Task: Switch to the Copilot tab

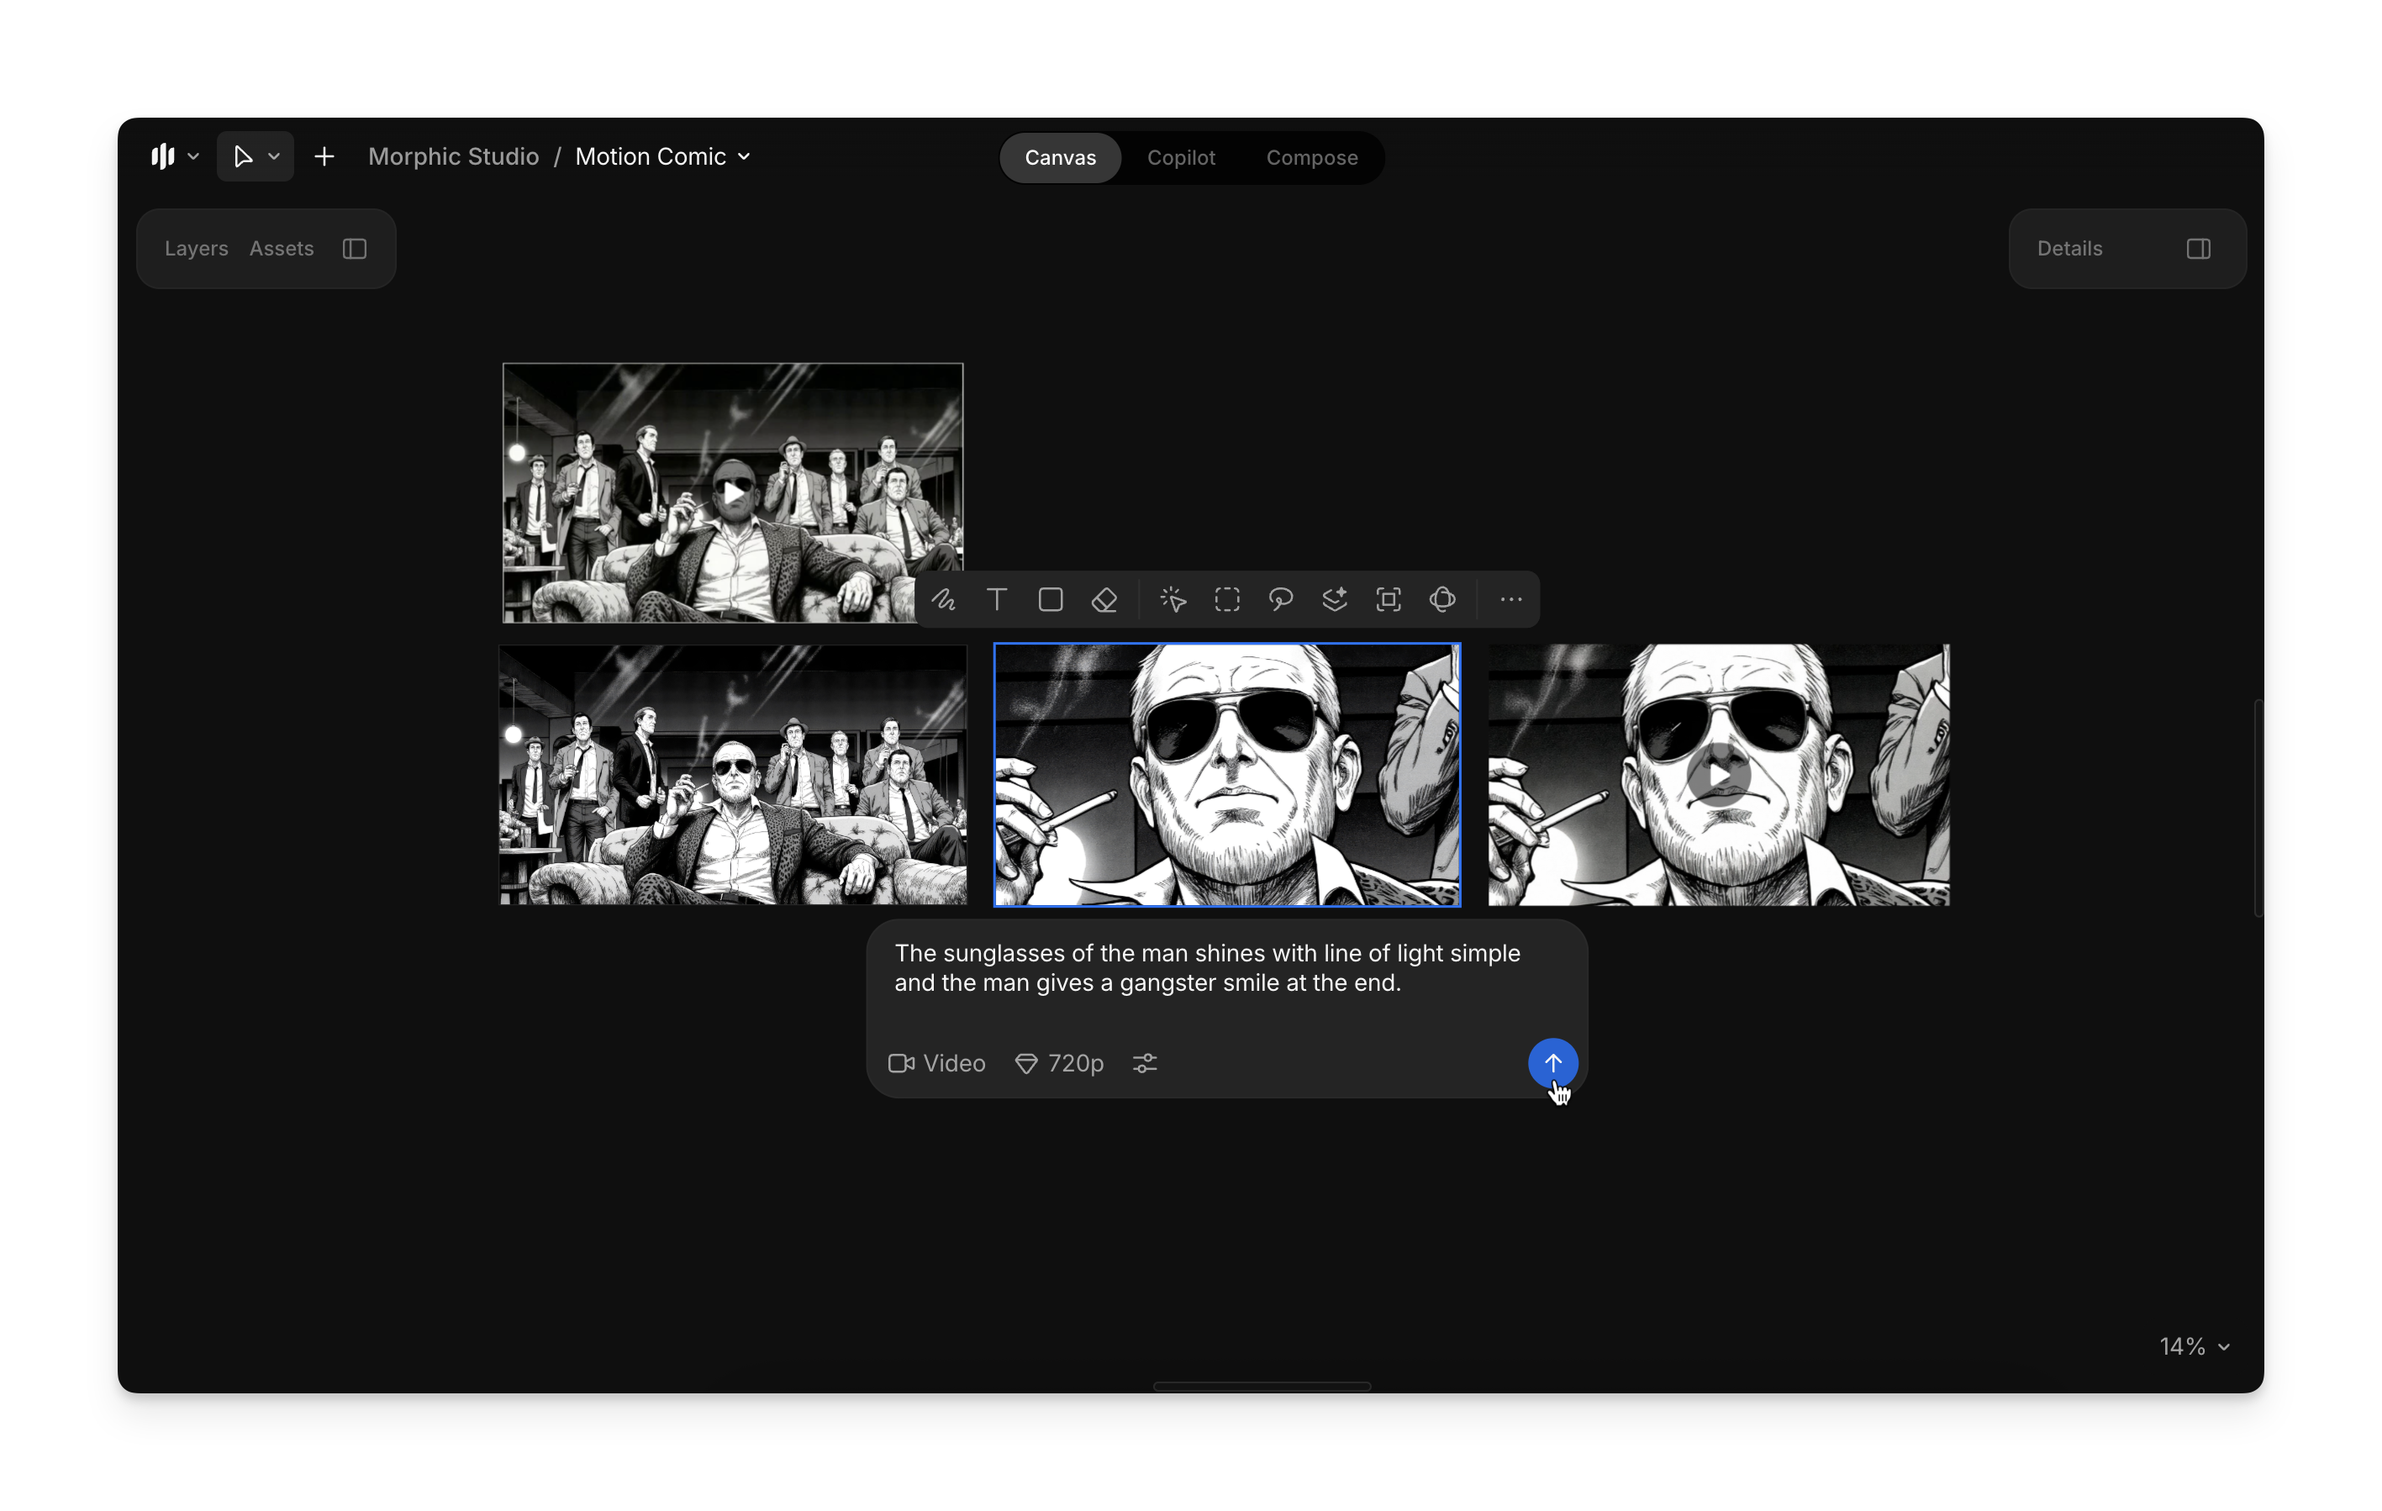Action: point(1180,158)
